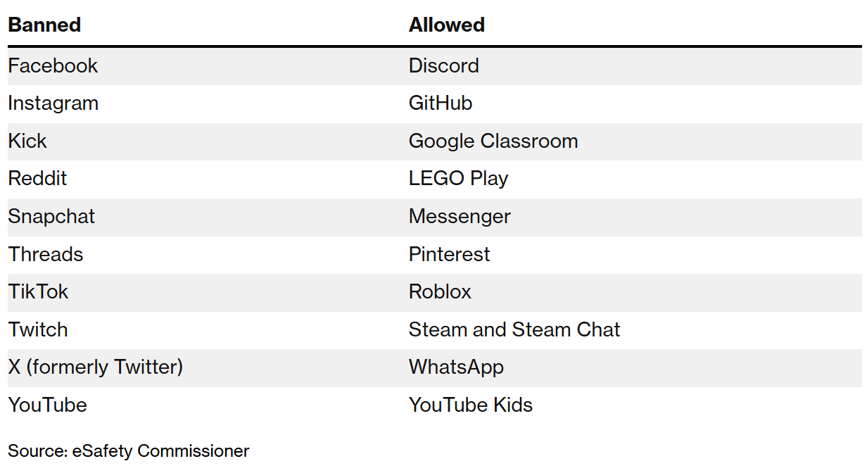Click Steam and Steam Chat text
Viewport: 867px width, 473px height.
point(514,329)
